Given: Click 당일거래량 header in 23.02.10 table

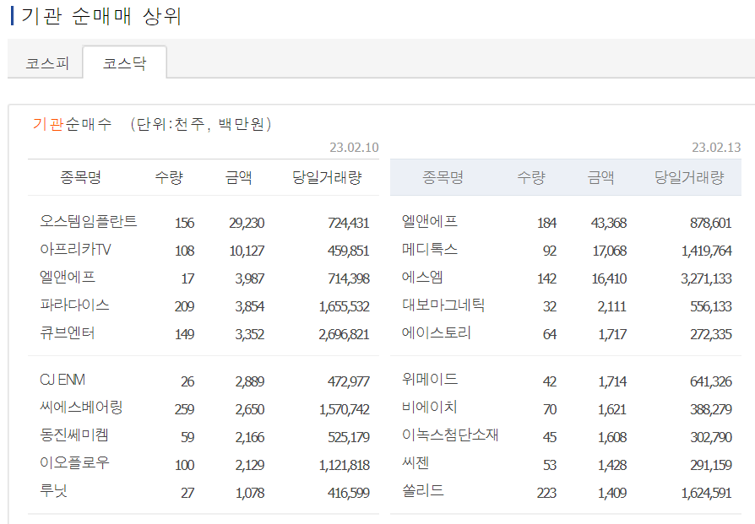Looking at the screenshot, I should point(327,177).
